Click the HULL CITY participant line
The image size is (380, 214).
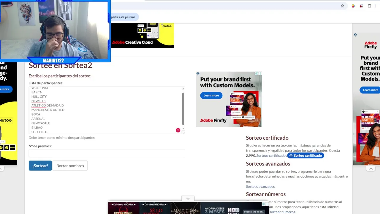[x=39, y=97]
